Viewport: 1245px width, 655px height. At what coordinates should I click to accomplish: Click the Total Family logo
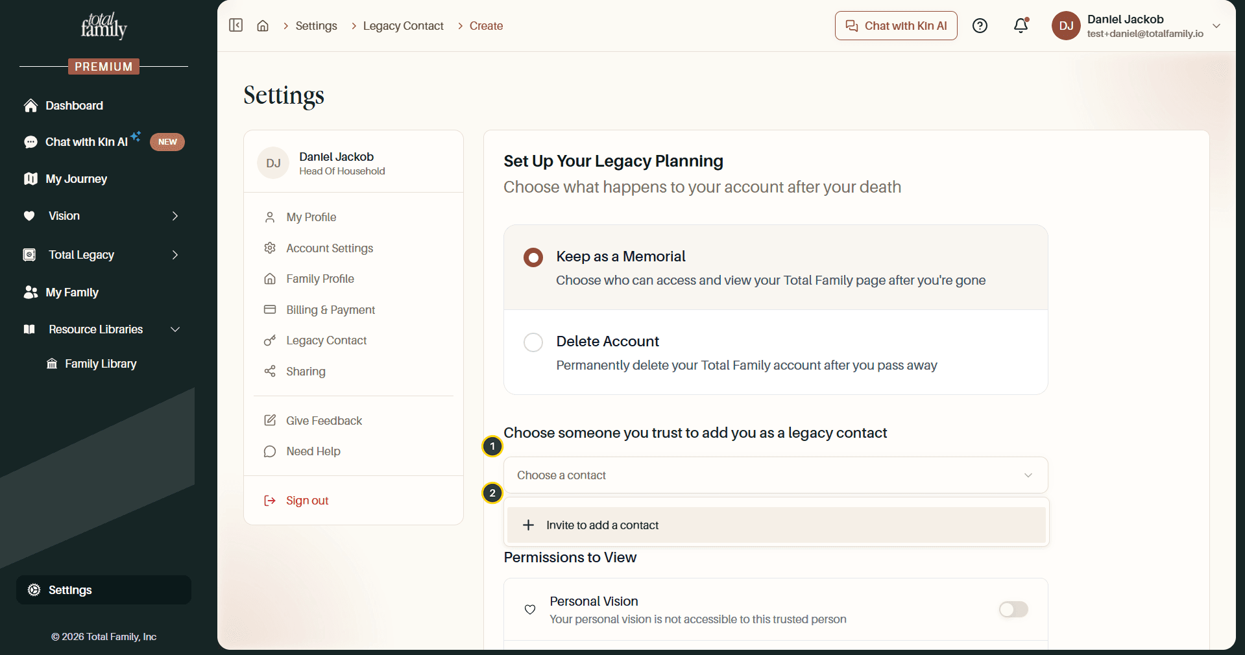click(x=104, y=26)
